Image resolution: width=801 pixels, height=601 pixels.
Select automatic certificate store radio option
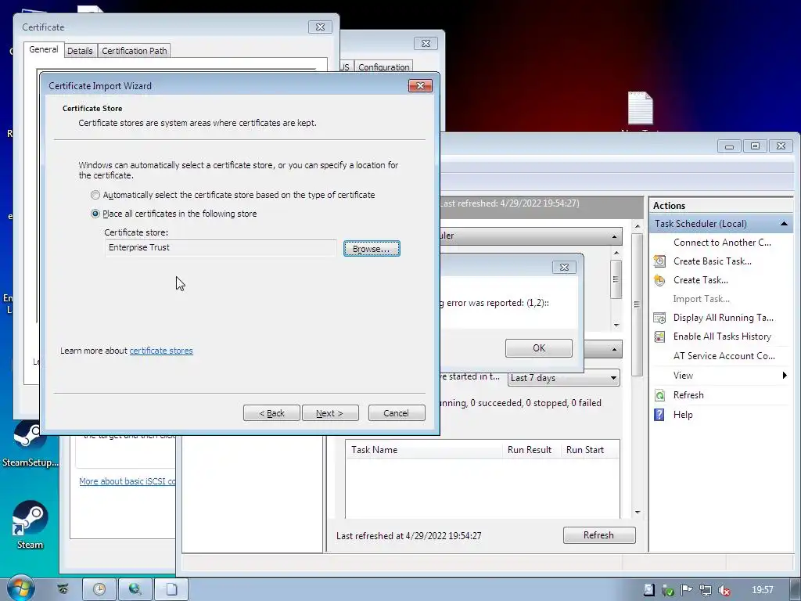tap(95, 195)
